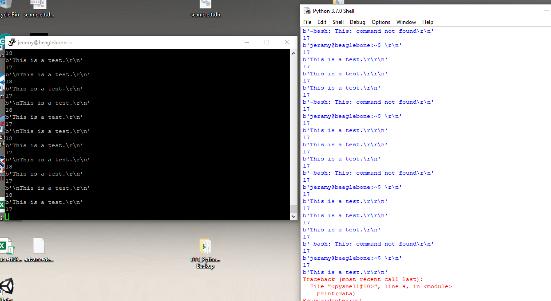Viewport: 551px width, 301px height.
Task: Select the Unity desktop shortcut icon
Action: (x=6, y=289)
